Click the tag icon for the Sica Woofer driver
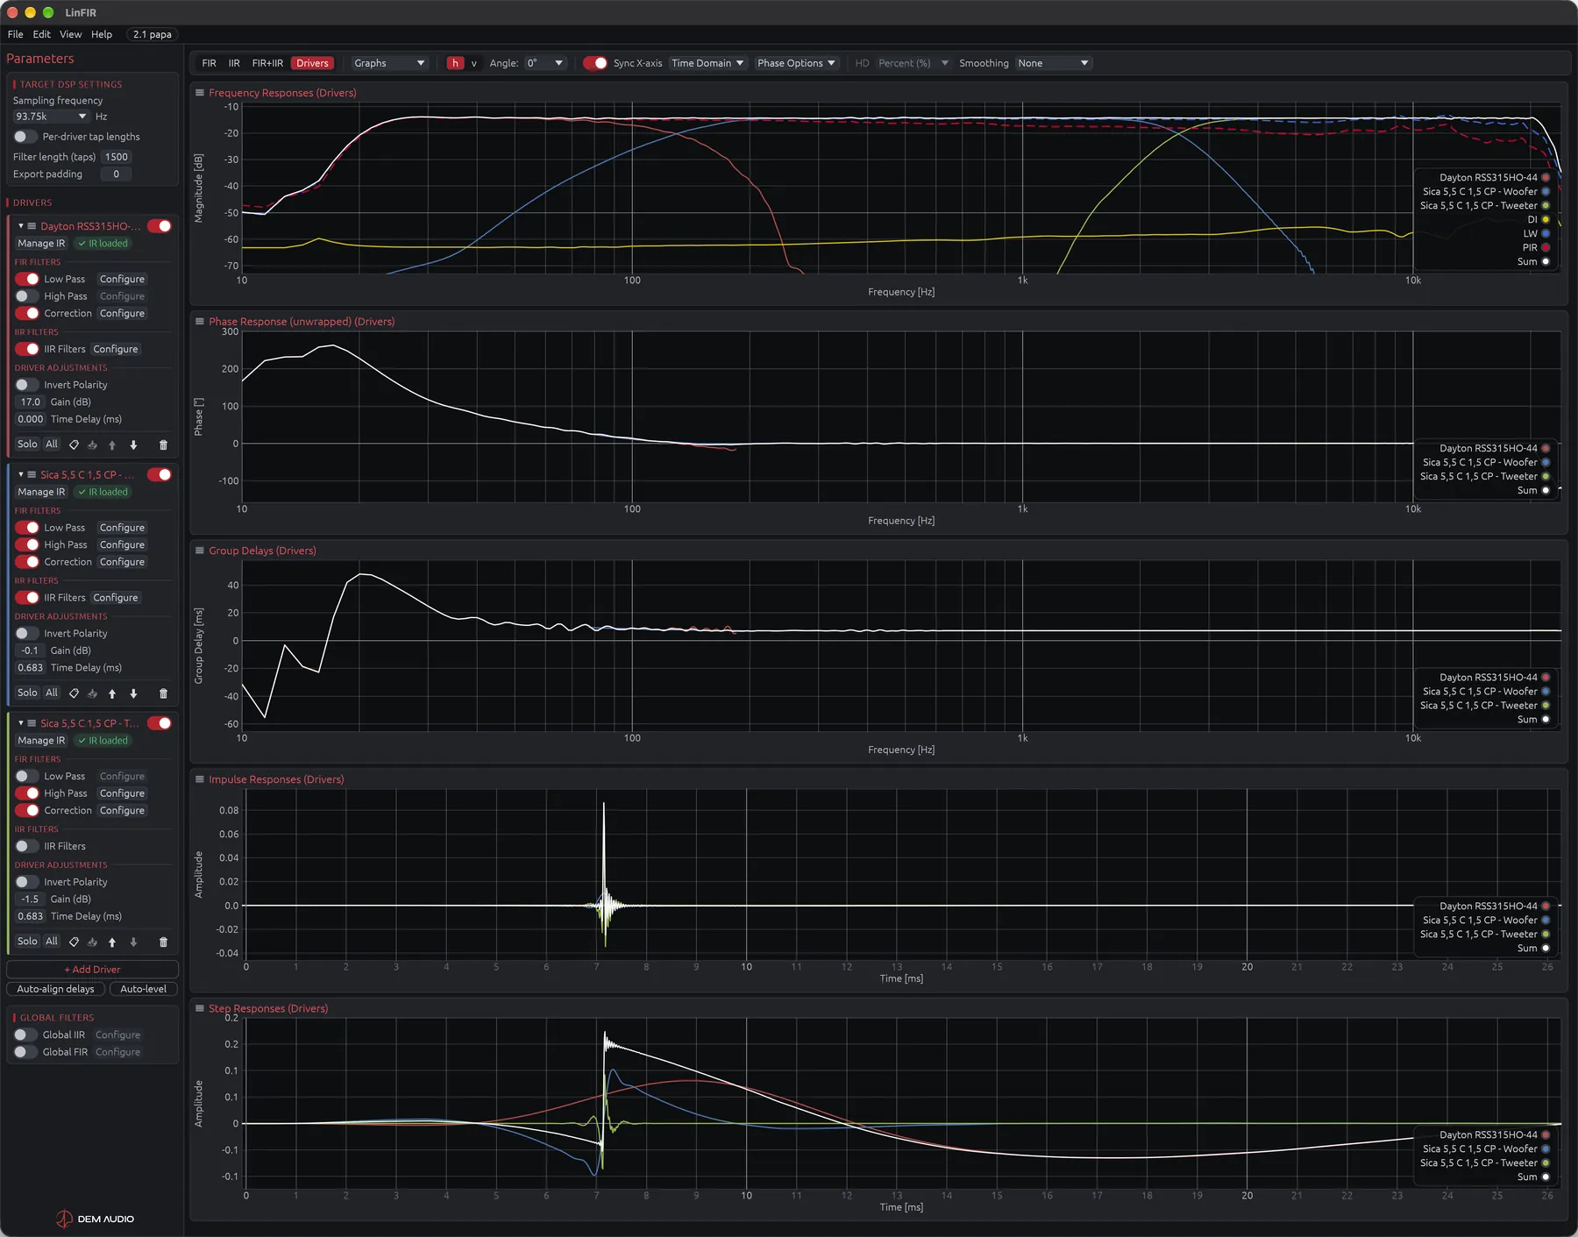The image size is (1578, 1237). pos(74,693)
